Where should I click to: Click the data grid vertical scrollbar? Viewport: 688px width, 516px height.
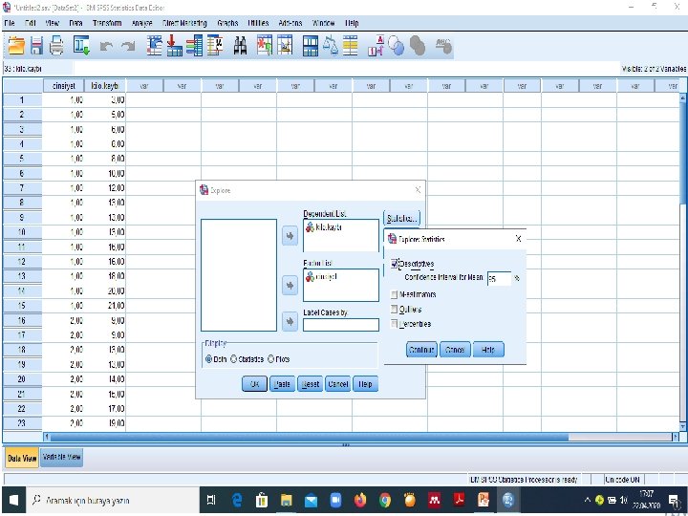(682, 154)
